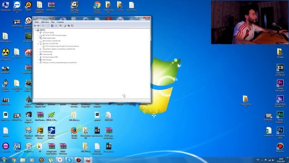
Task: Click the webcam overlay thumbnail
Action: coord(250,22)
